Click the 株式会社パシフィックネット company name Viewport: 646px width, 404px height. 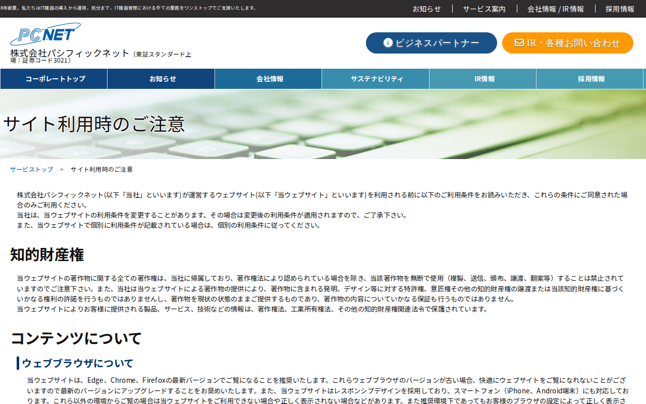click(x=70, y=53)
